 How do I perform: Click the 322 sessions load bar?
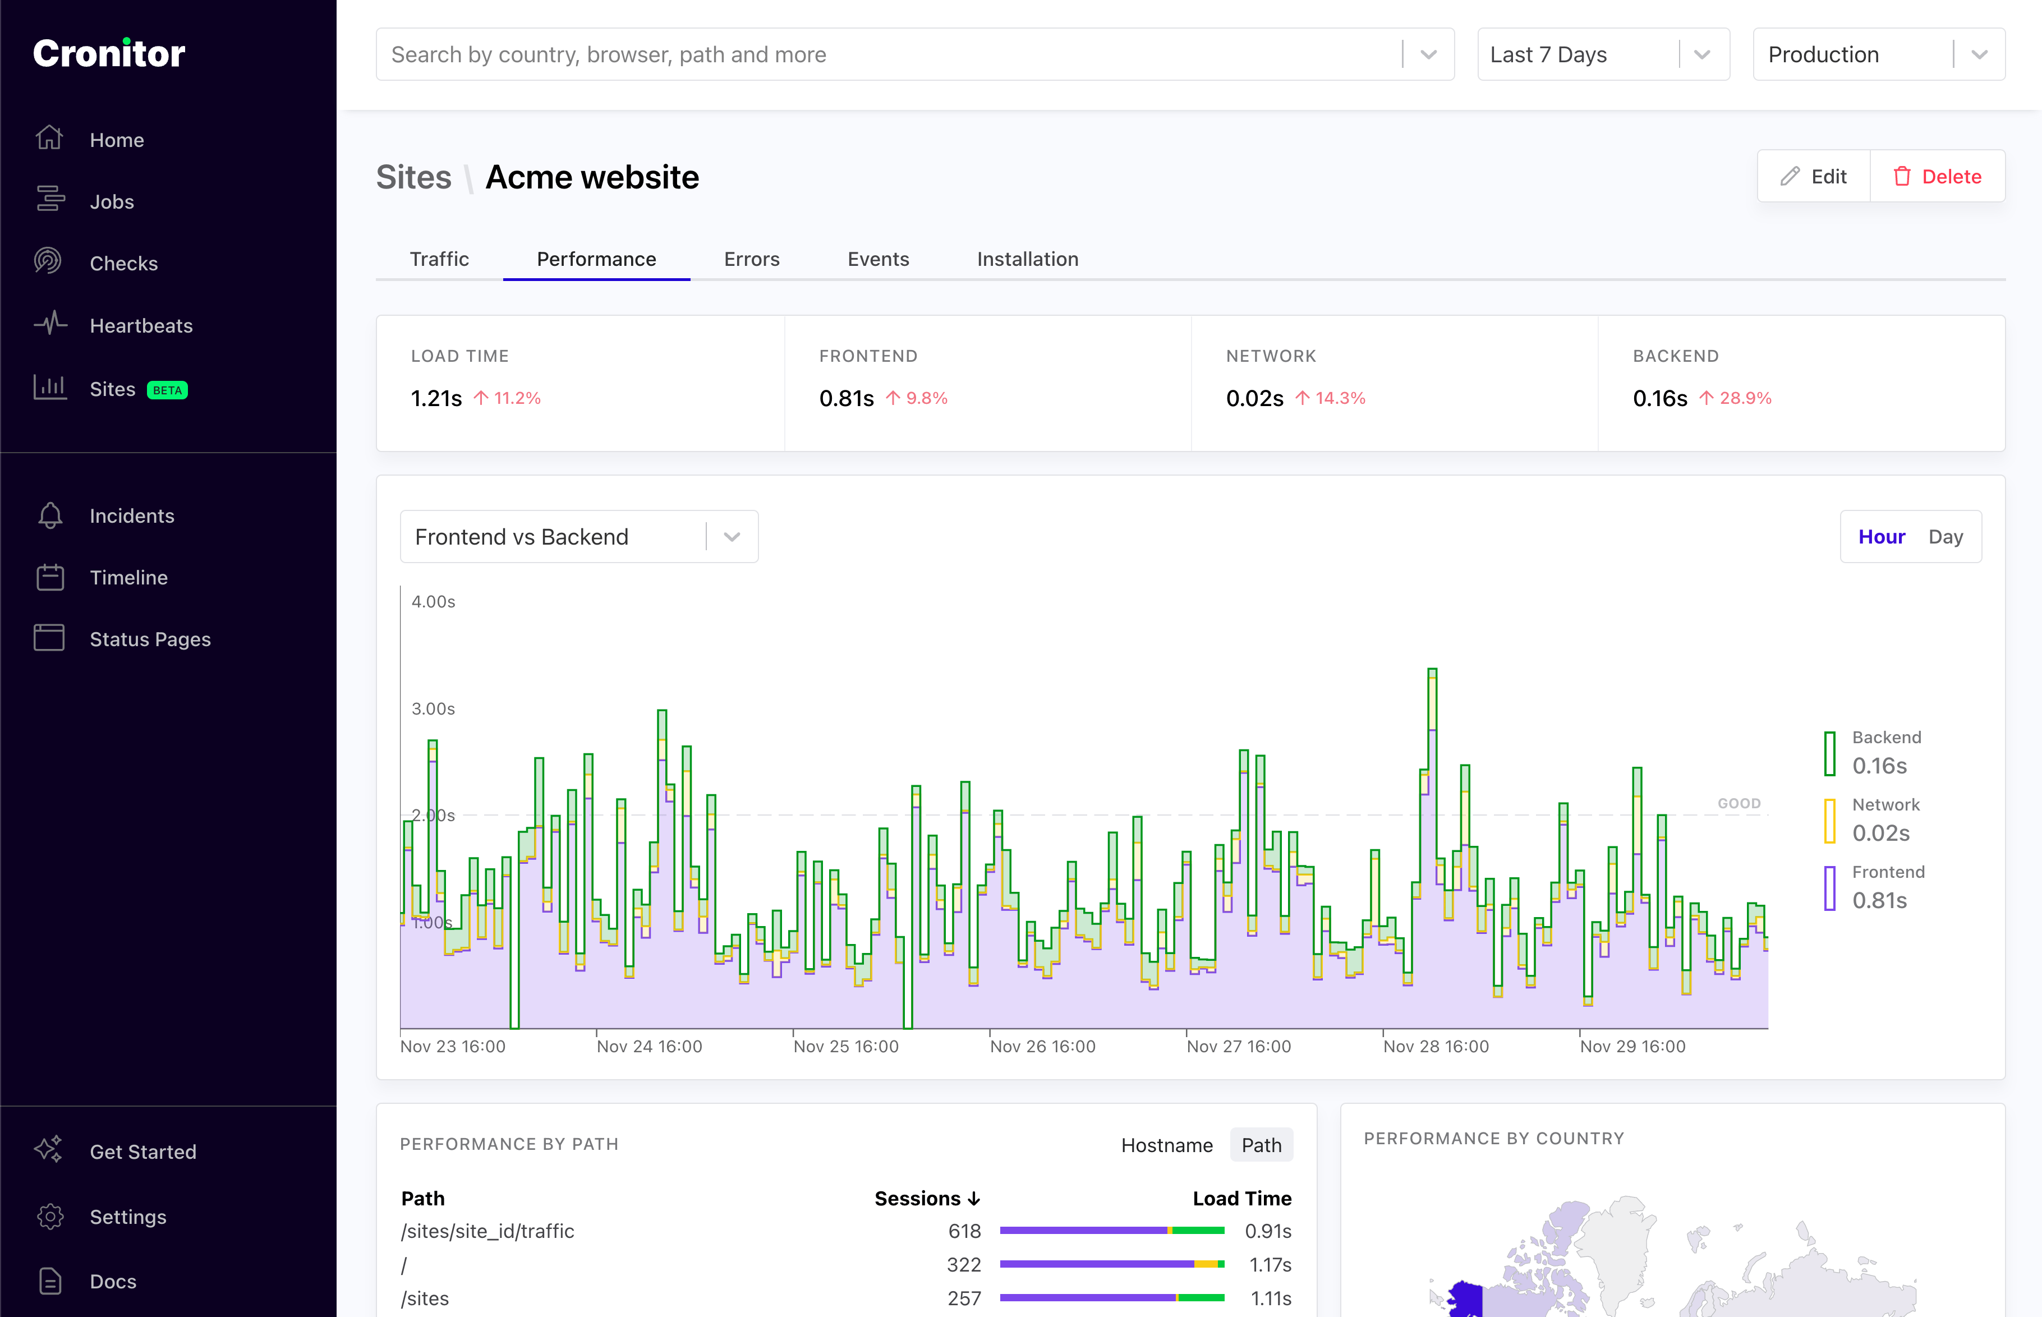(1112, 1264)
